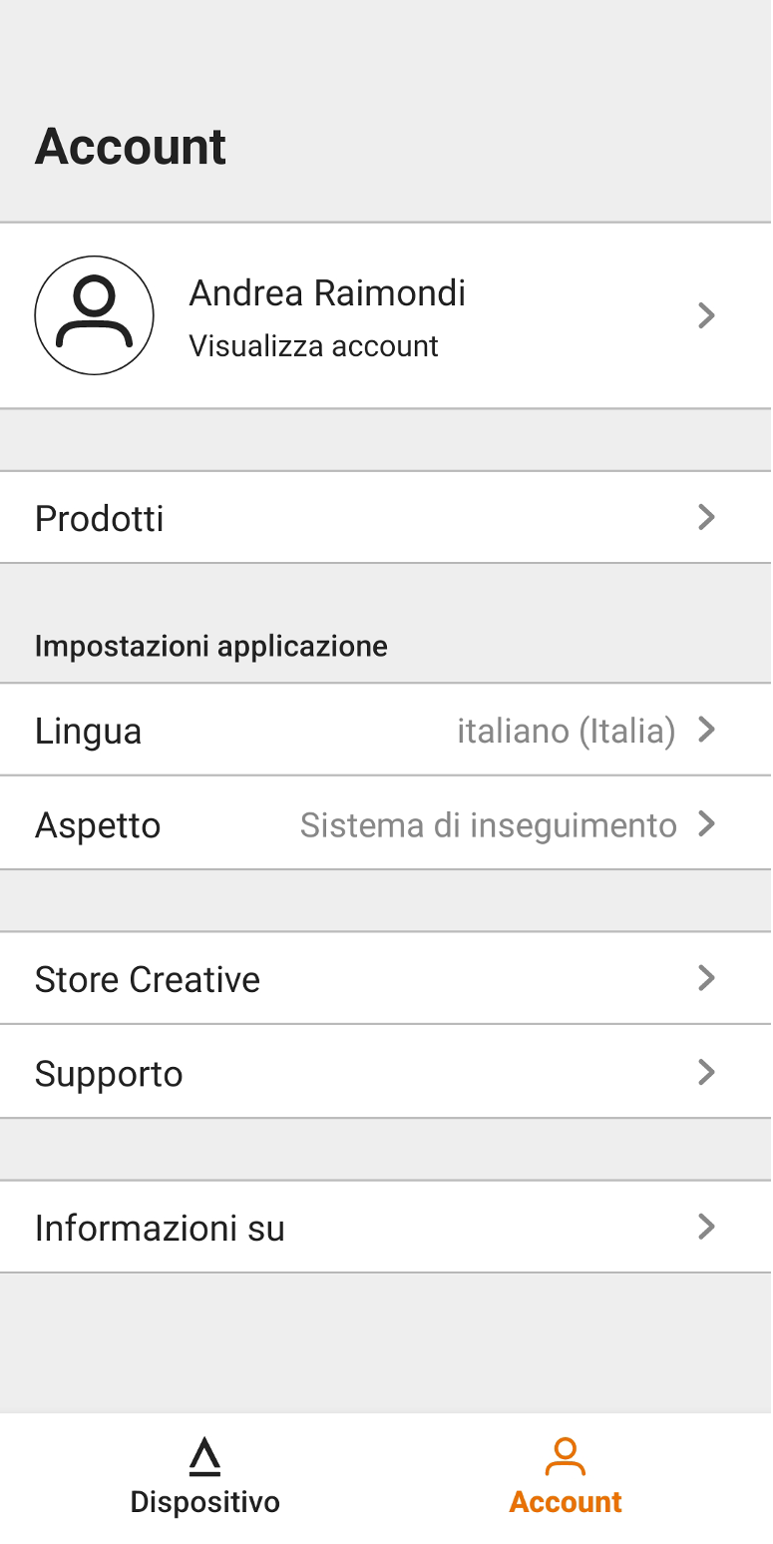Select the Account tab label
The image size is (773, 1544).
click(x=566, y=1502)
